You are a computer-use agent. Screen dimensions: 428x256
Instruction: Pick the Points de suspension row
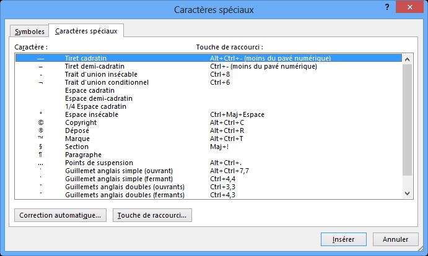pos(94,163)
